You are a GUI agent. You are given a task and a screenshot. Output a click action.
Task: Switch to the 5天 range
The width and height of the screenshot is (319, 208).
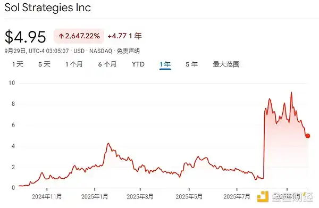click(x=44, y=64)
